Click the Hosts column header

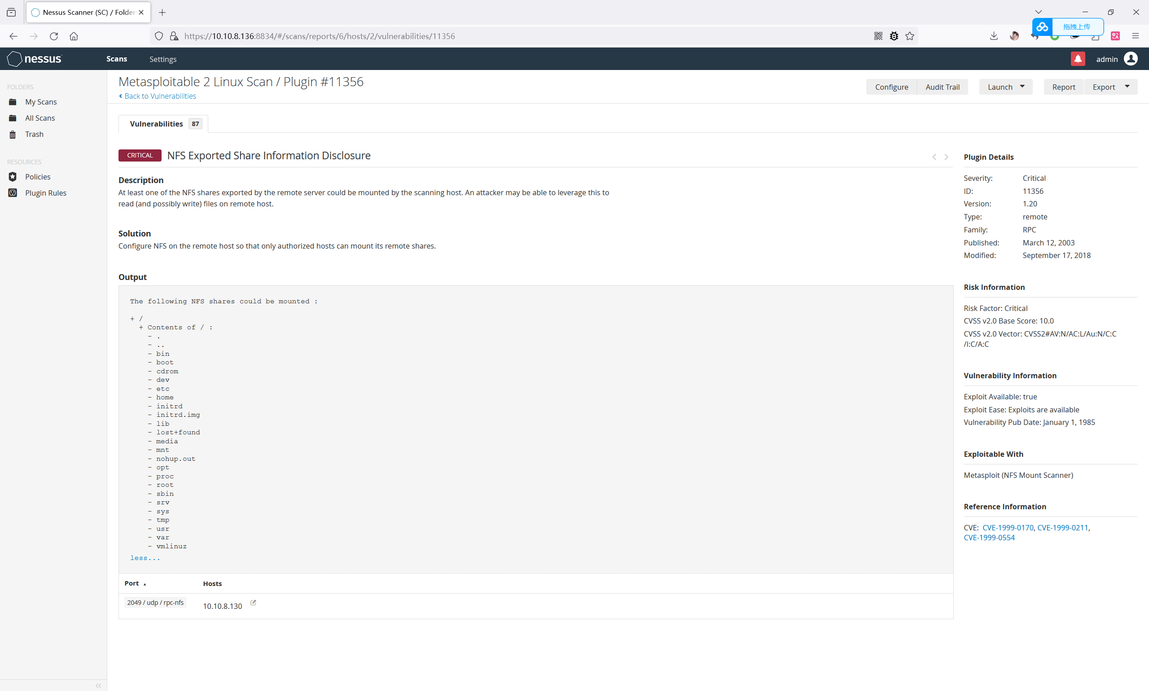(212, 583)
